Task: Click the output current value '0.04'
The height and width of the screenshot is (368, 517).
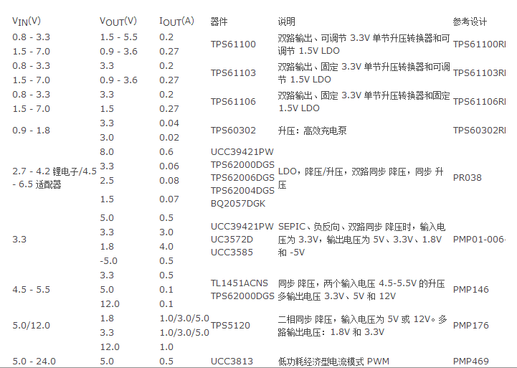Action: tap(169, 123)
